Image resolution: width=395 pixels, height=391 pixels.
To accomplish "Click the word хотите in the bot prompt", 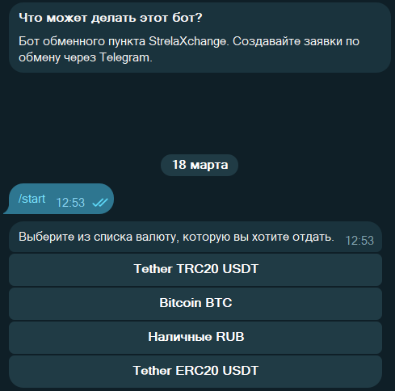I will [271, 237].
